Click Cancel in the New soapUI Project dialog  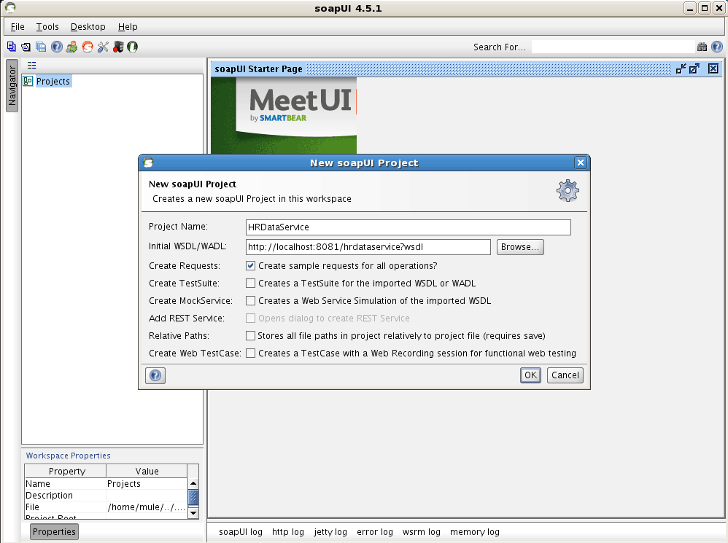tap(565, 375)
